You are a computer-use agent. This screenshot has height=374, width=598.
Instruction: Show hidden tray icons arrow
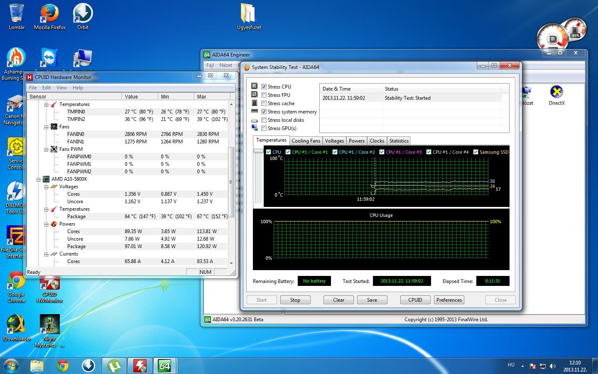[x=522, y=366]
